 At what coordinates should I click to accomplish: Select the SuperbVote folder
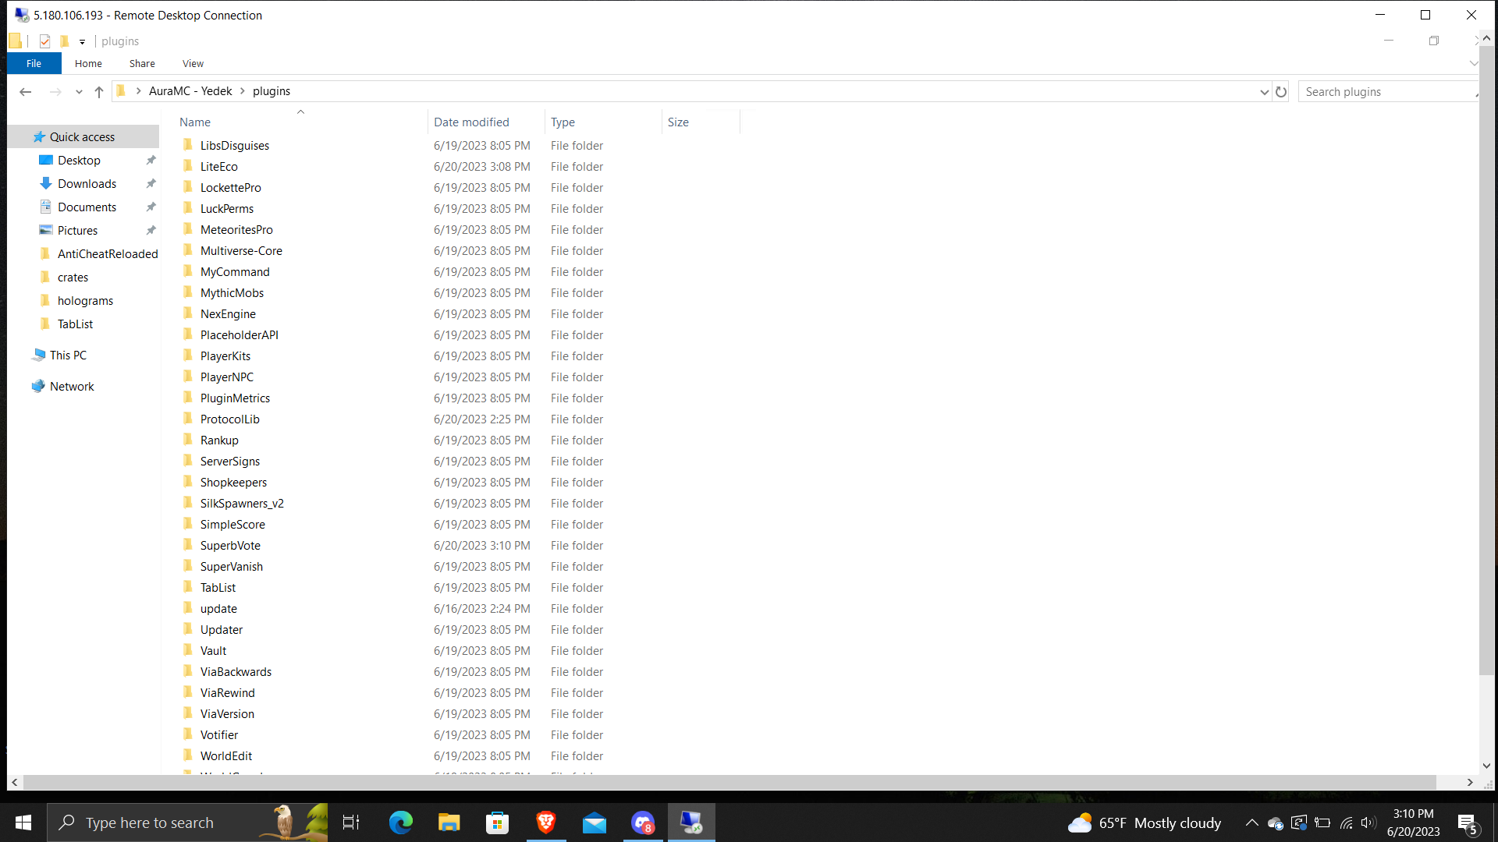pos(230,546)
